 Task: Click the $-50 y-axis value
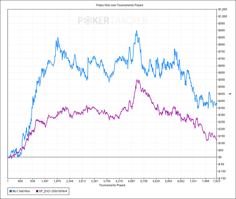coord(222,164)
